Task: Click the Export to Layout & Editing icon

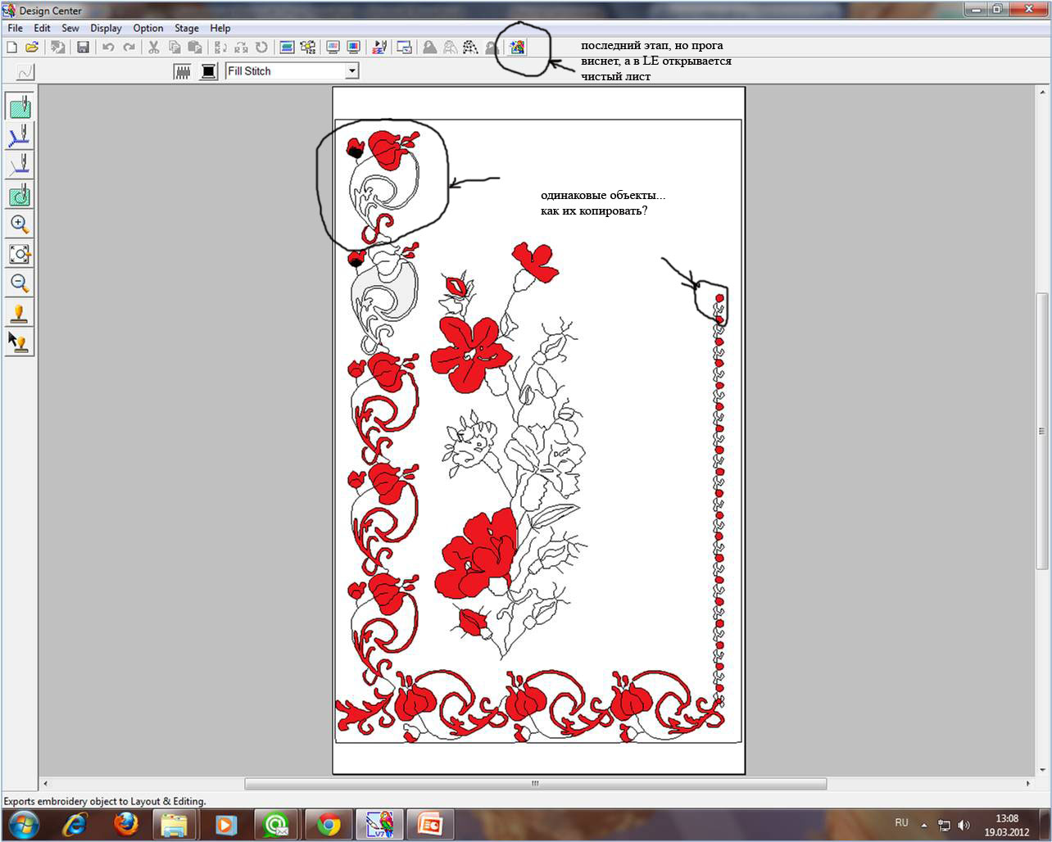Action: click(x=517, y=48)
